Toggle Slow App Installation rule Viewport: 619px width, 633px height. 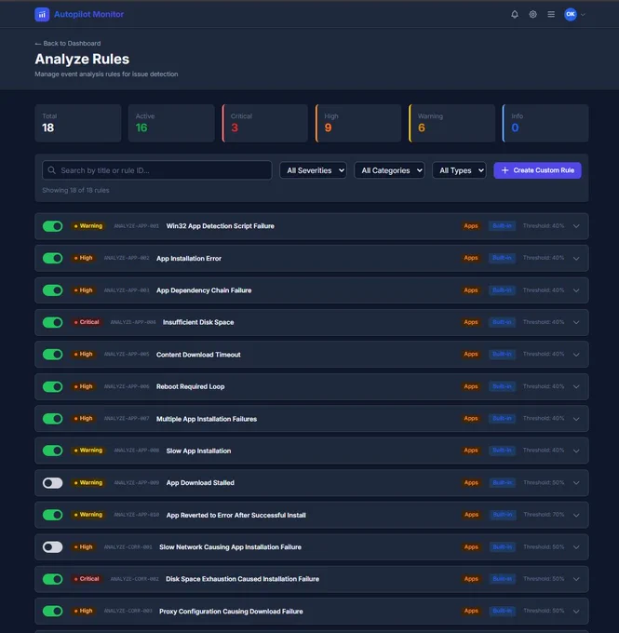52,451
